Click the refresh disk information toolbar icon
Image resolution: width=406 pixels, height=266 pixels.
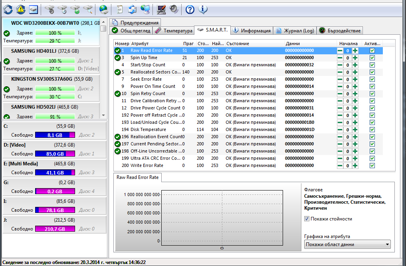point(8,10)
